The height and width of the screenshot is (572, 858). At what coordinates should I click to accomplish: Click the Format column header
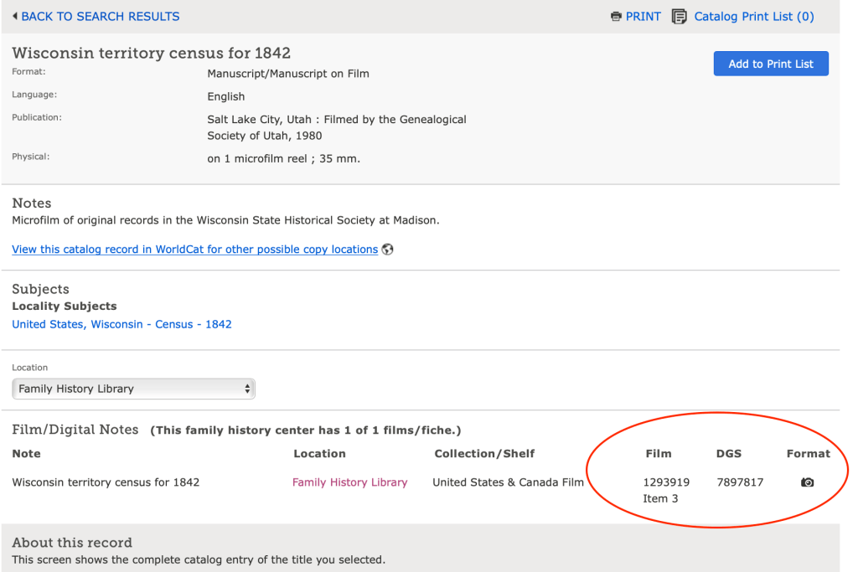click(x=808, y=454)
